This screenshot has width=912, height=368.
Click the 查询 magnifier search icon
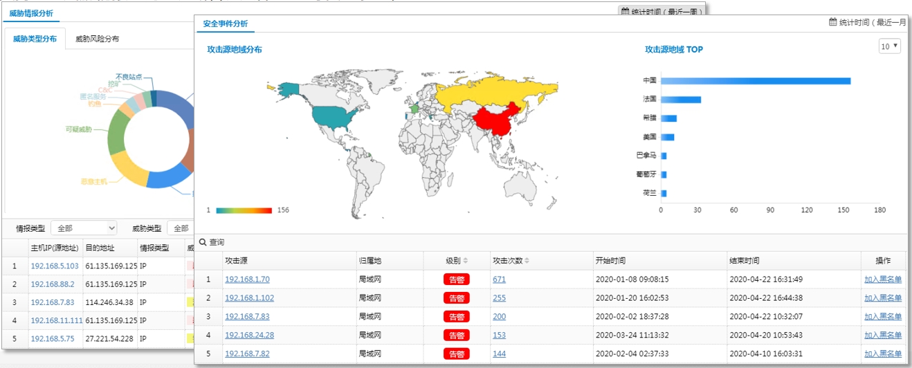click(x=203, y=243)
